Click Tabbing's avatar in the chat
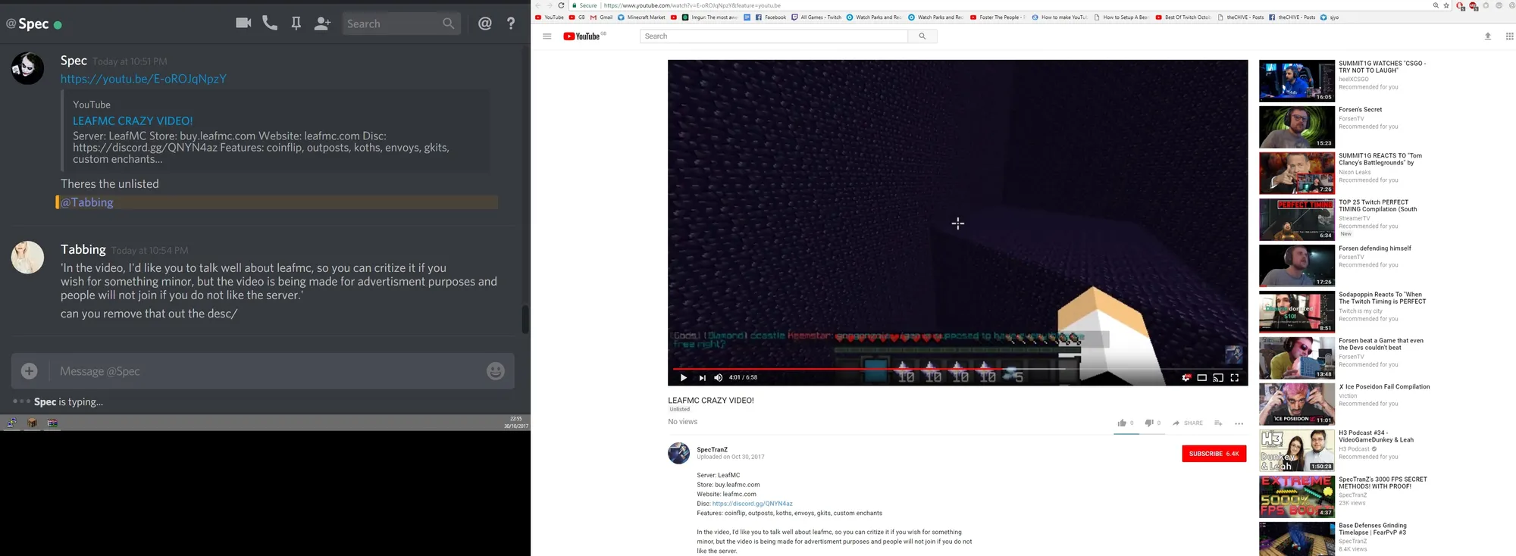 point(27,258)
